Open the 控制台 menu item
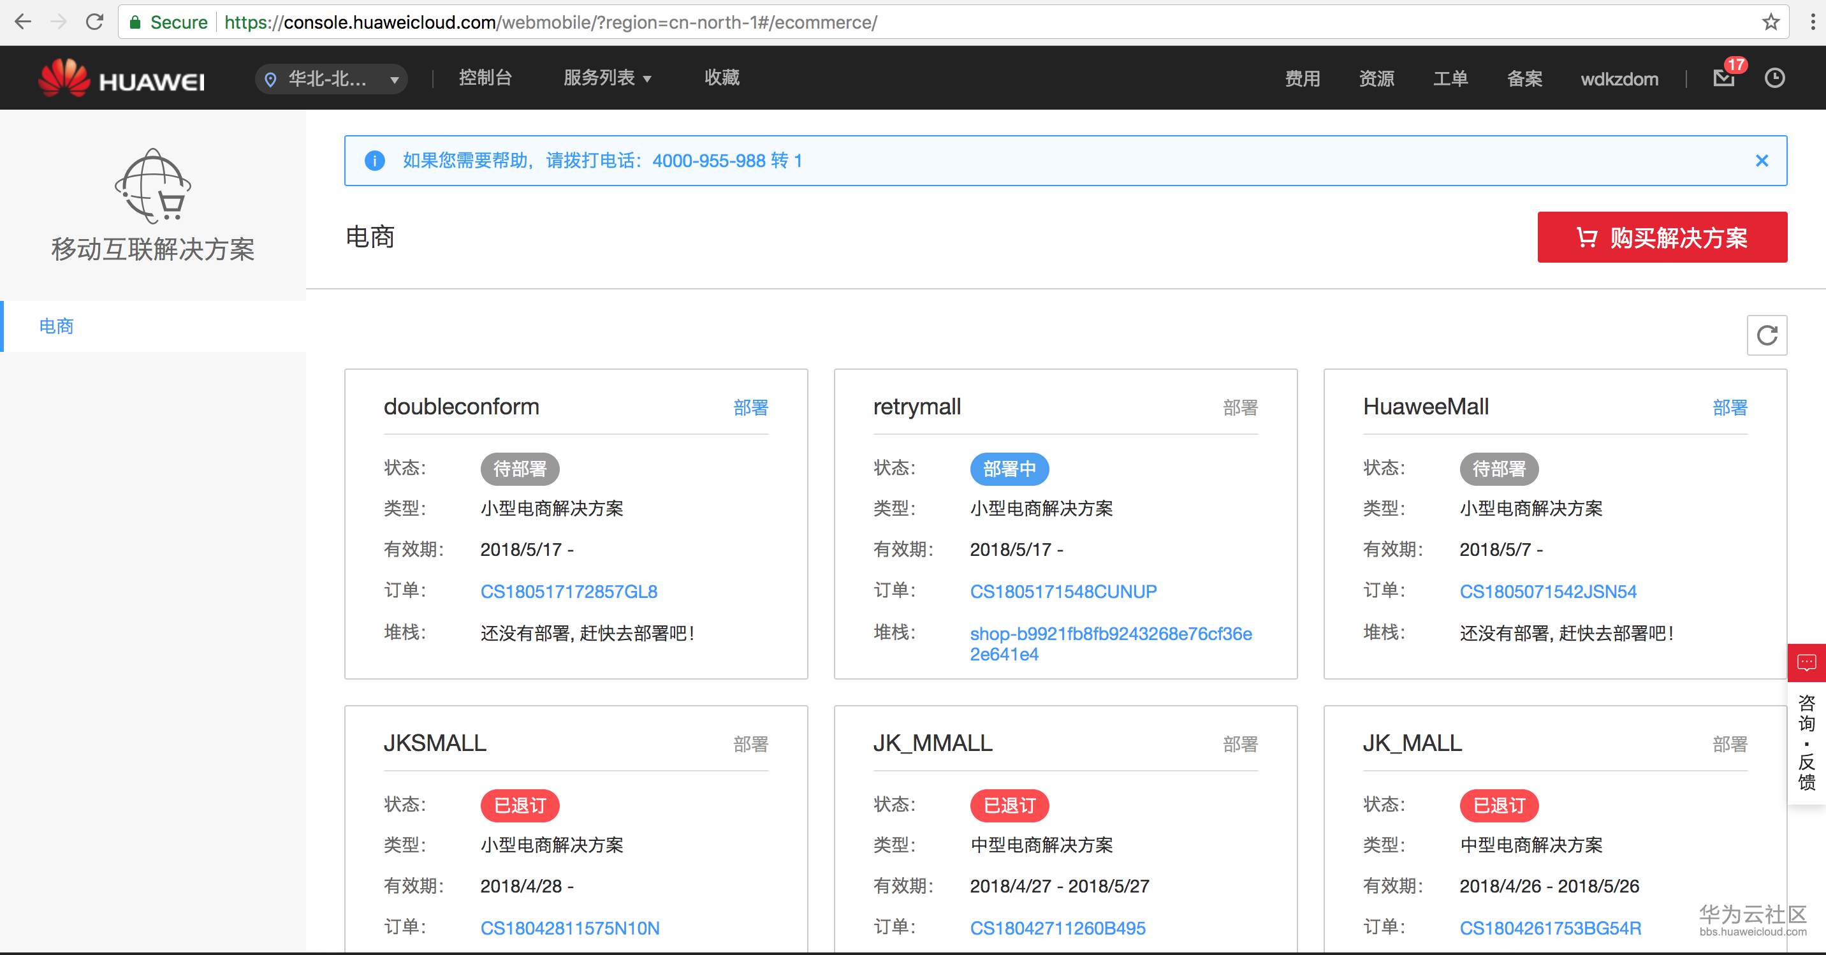Image resolution: width=1826 pixels, height=955 pixels. point(485,78)
